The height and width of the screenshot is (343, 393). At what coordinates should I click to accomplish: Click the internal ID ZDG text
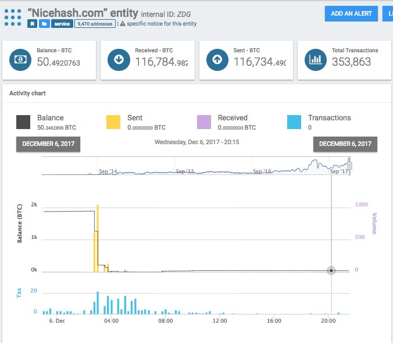tap(166, 15)
